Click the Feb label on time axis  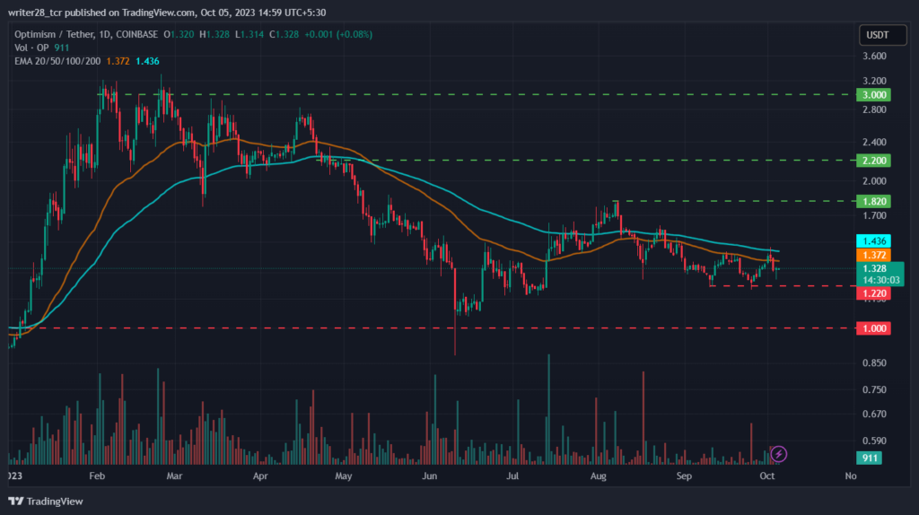[97, 476]
